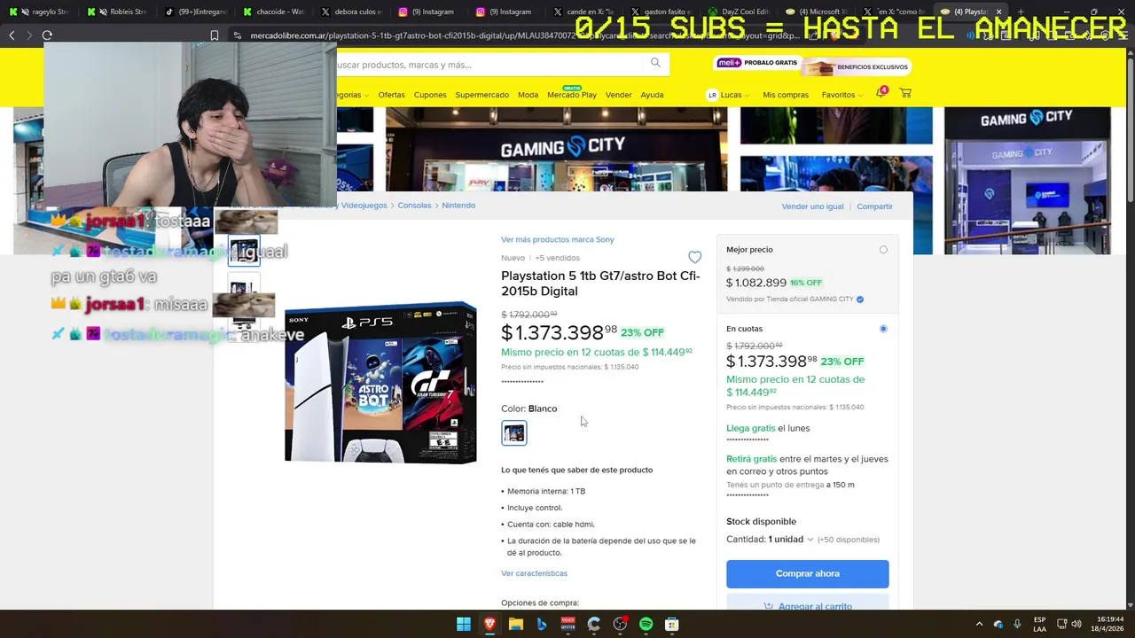Select the Blanco color swatch
1135x638 pixels.
coord(513,433)
